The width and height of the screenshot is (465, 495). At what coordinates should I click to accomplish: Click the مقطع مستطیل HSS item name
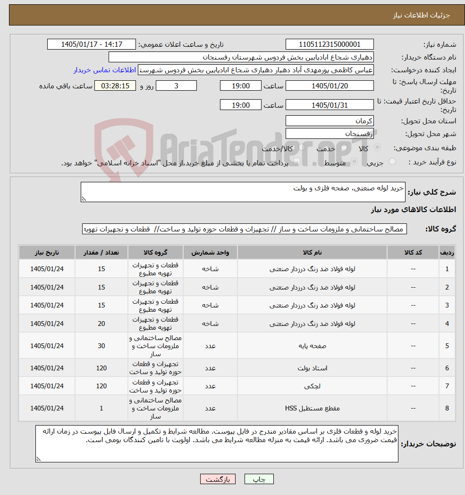[312, 408]
